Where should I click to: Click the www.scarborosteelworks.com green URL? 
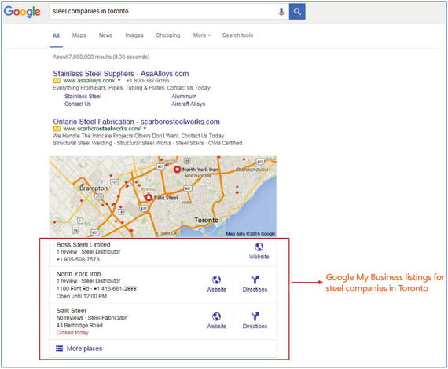101,129
